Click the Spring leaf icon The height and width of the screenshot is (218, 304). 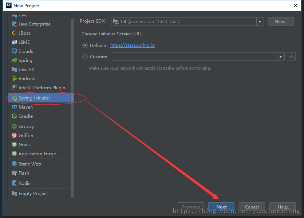pyautogui.click(x=14, y=61)
